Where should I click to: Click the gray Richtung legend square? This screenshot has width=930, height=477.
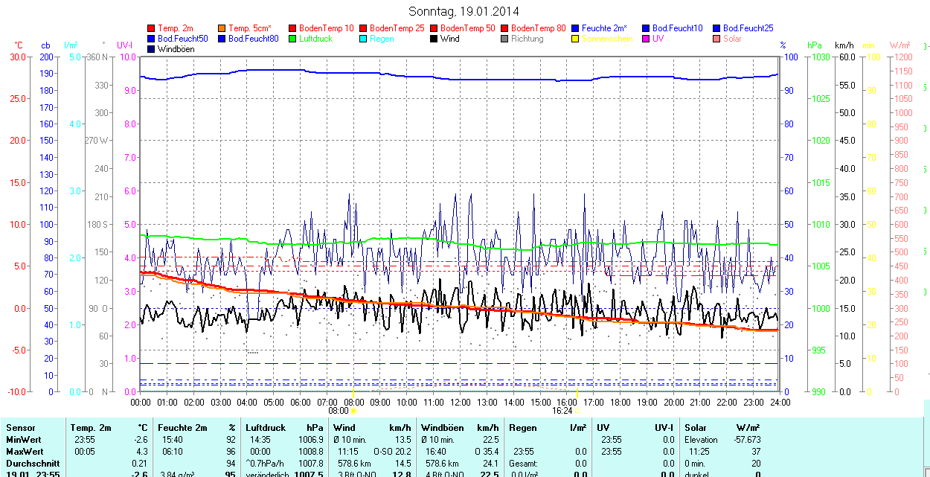pos(505,39)
